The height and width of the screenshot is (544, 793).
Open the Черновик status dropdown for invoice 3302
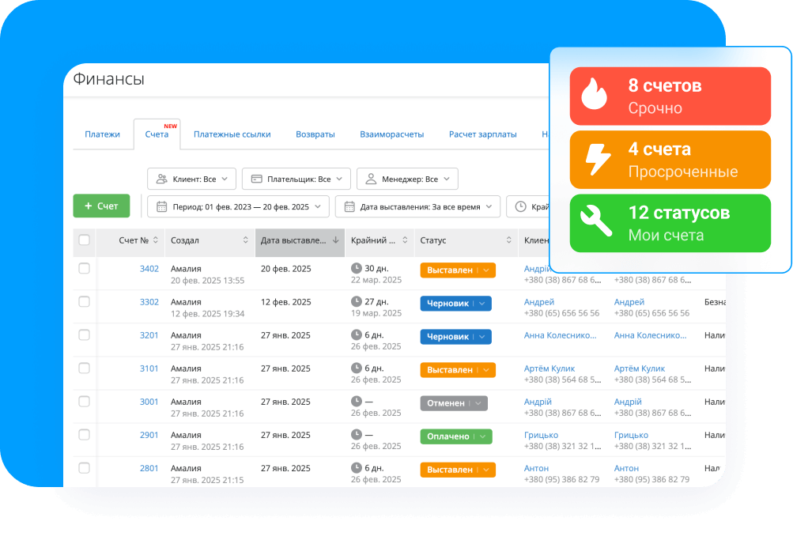[x=481, y=303]
